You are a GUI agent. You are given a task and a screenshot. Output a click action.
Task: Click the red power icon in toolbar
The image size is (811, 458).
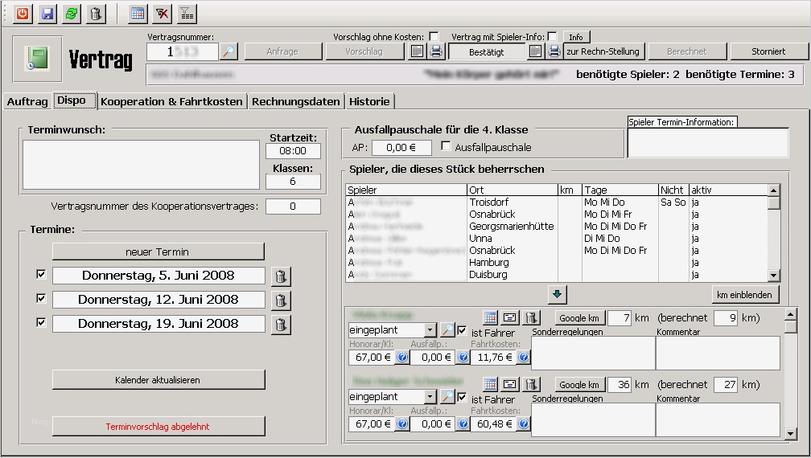click(x=23, y=13)
